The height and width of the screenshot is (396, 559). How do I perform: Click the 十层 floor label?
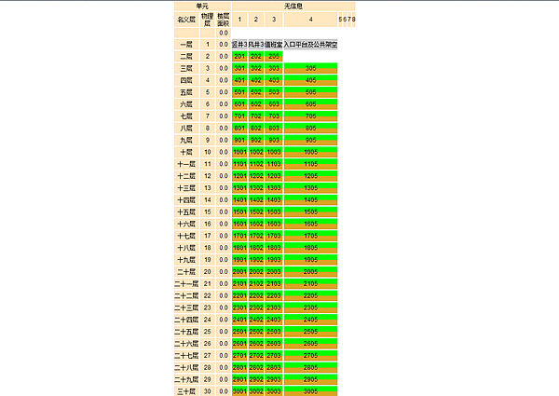click(x=186, y=152)
